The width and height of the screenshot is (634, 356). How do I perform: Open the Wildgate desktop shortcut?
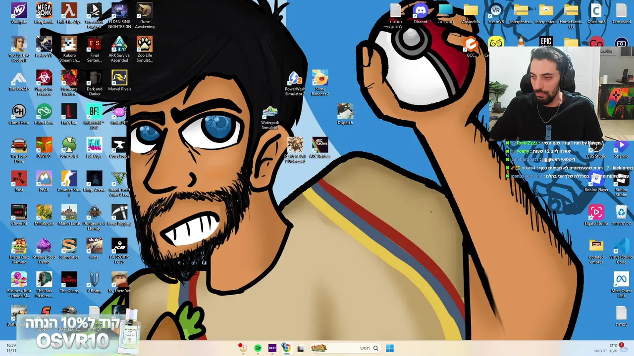(19, 13)
